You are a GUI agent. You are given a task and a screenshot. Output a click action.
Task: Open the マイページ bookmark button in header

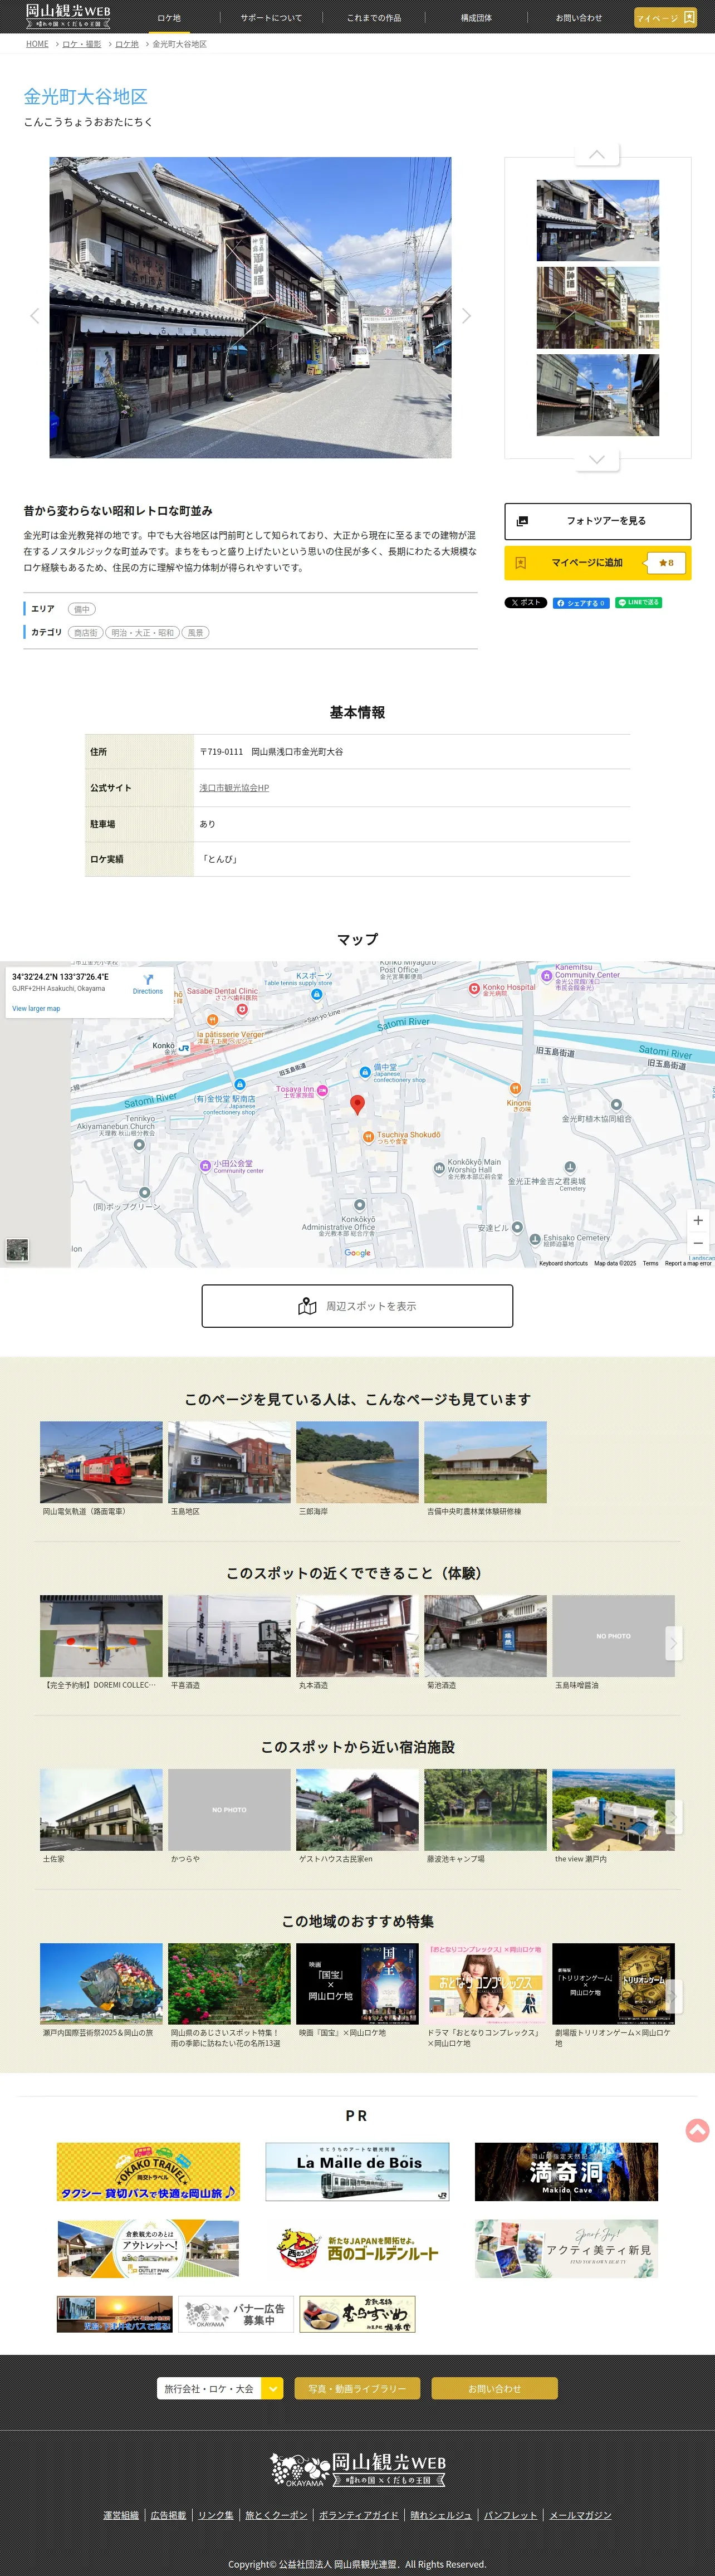pyautogui.click(x=665, y=17)
